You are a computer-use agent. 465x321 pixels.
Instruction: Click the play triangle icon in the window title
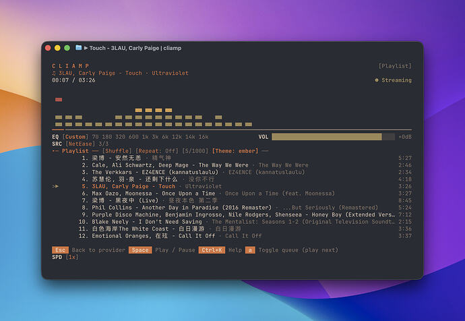pos(86,48)
